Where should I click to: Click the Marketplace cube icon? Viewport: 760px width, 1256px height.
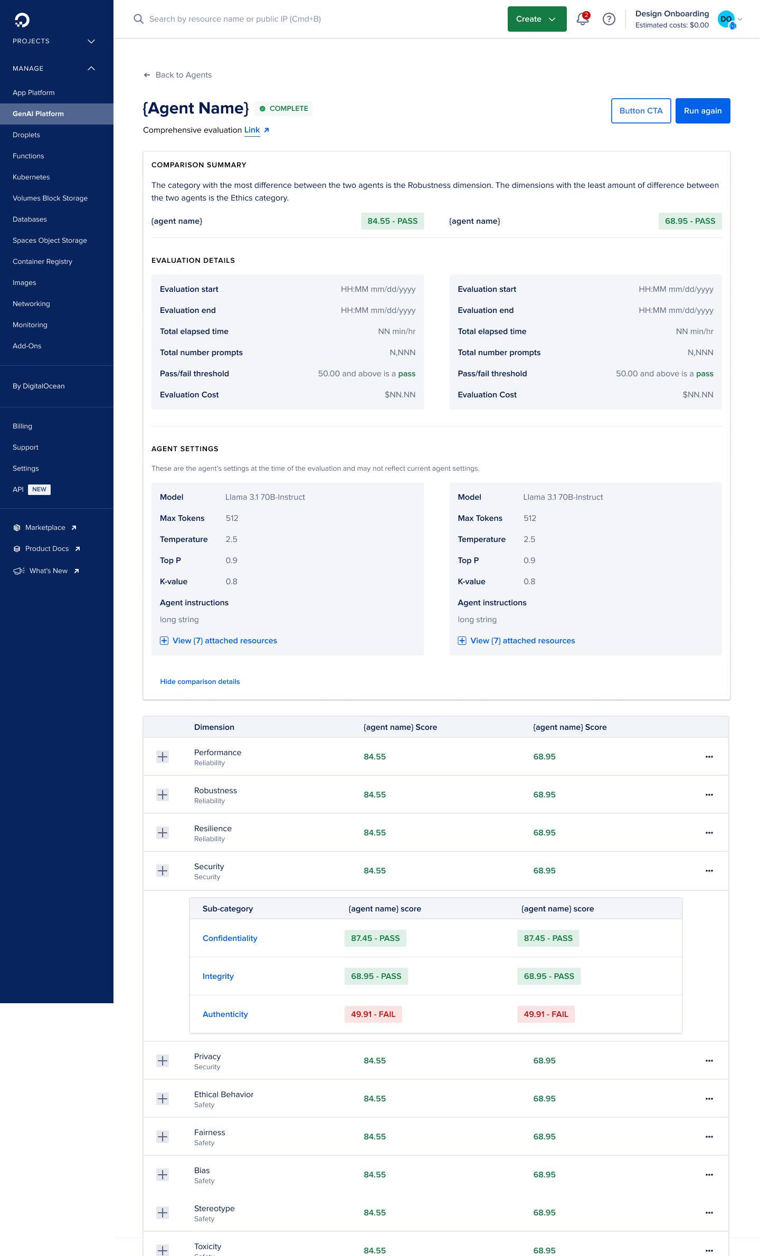[17, 528]
